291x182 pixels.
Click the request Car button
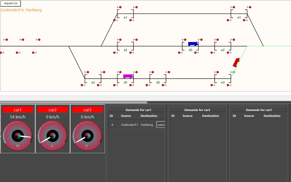[x=11, y=3]
